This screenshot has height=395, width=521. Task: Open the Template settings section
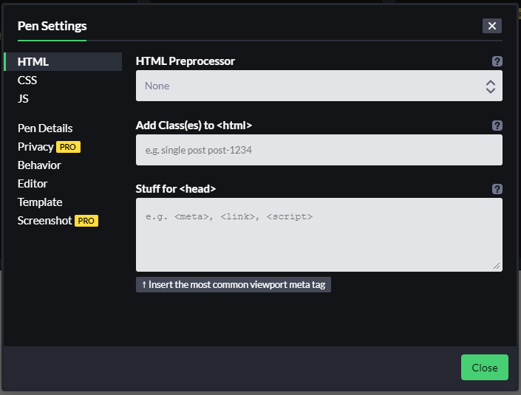coord(40,202)
